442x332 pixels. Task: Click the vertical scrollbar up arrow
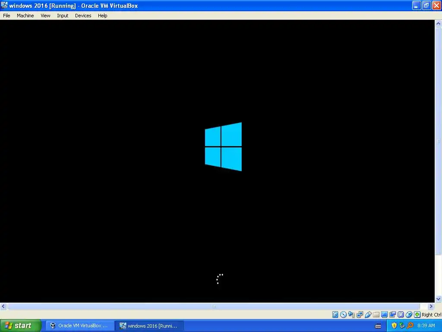[x=438, y=23]
